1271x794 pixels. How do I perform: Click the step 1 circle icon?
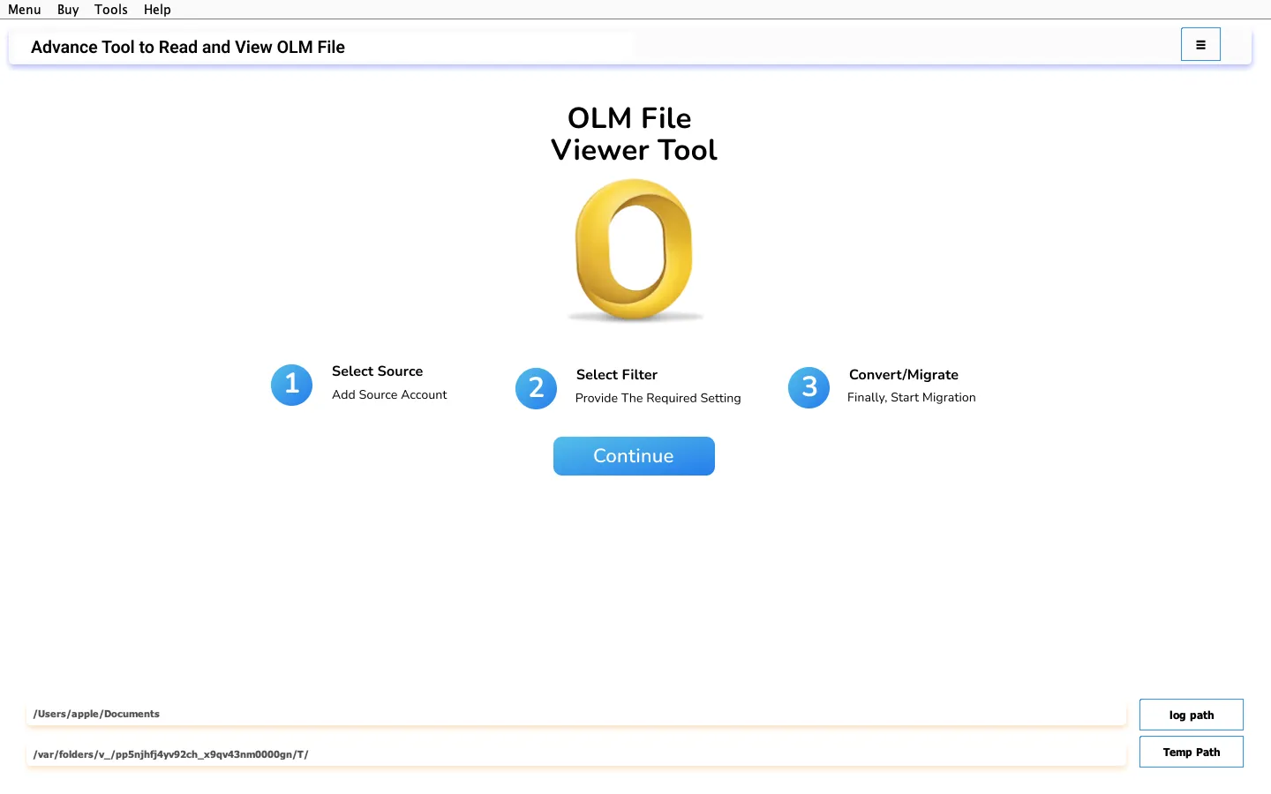point(291,385)
